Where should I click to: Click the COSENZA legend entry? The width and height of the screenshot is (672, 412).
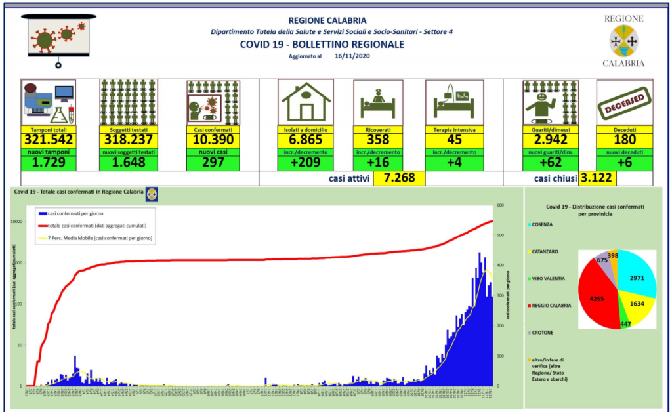point(543,224)
